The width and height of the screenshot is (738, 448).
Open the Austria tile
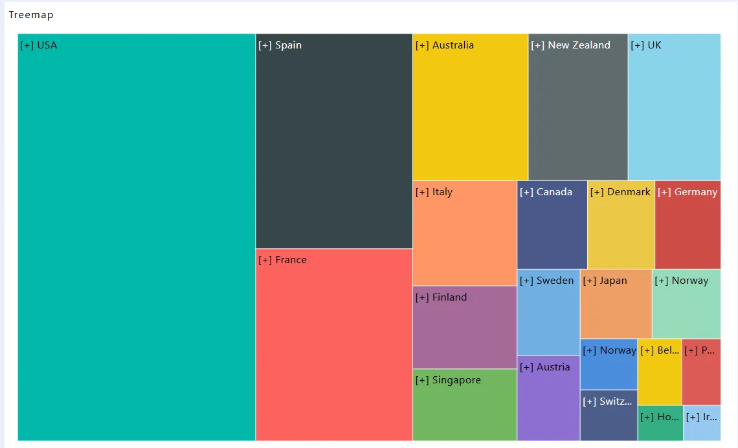click(548, 398)
